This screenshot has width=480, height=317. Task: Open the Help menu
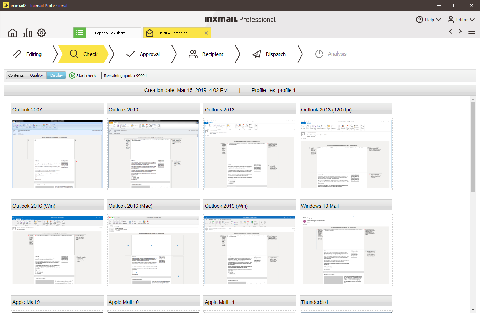(x=429, y=20)
